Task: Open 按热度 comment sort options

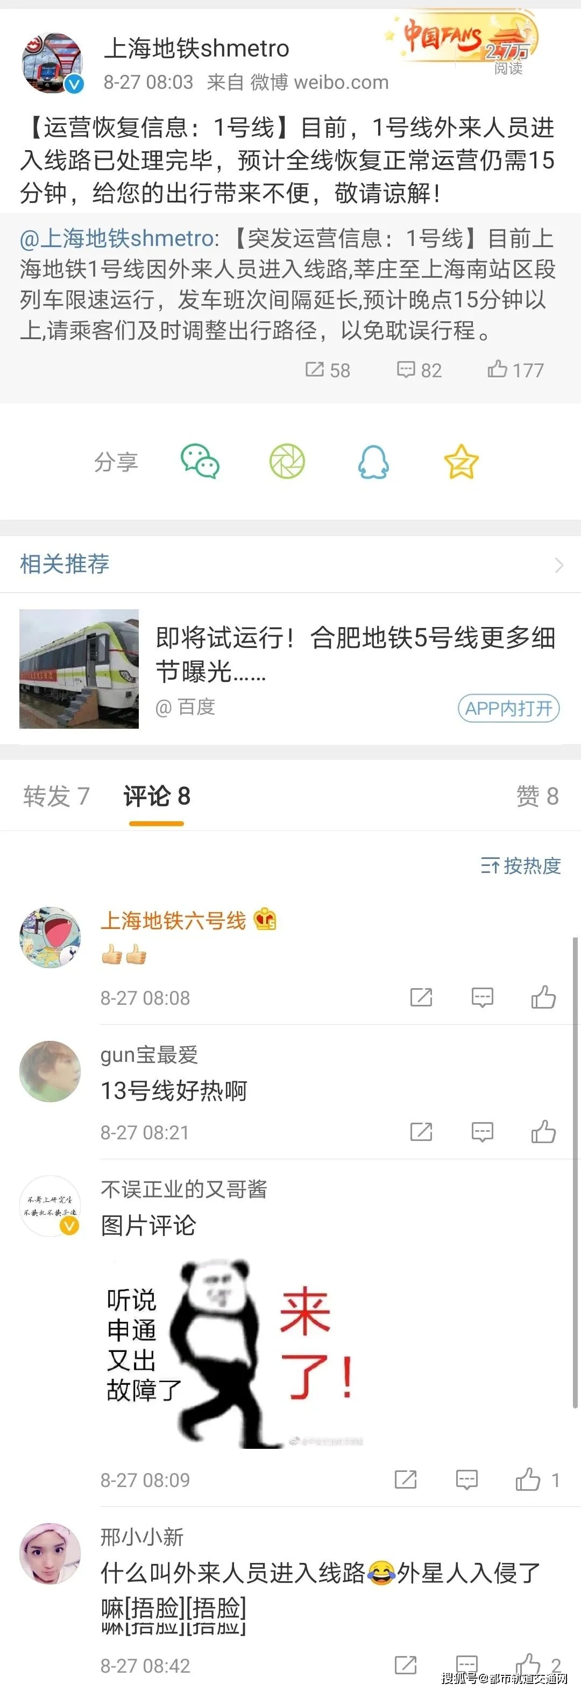Action: [x=521, y=866]
